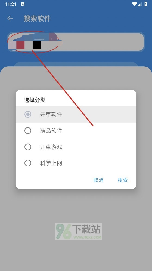Tap the cellular signal icon

[140, 4]
